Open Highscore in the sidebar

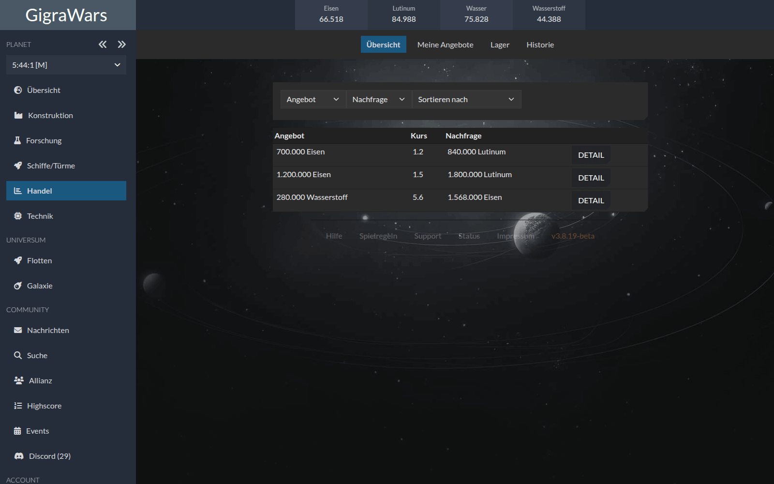point(66,406)
